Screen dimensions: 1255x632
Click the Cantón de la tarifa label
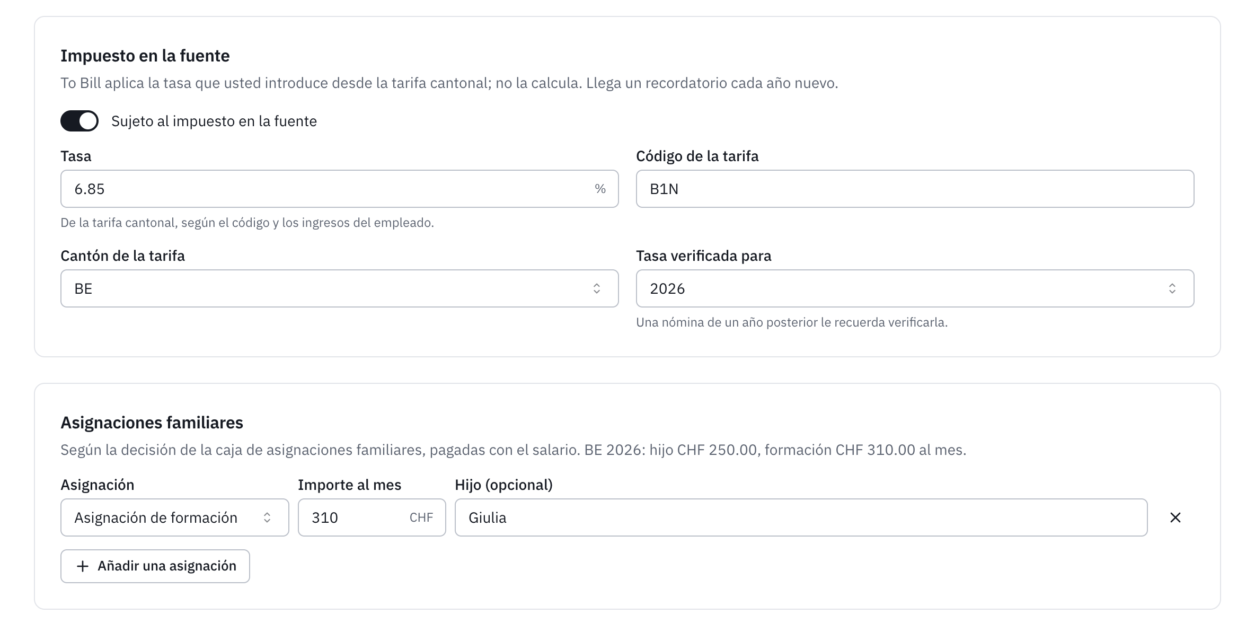(122, 256)
